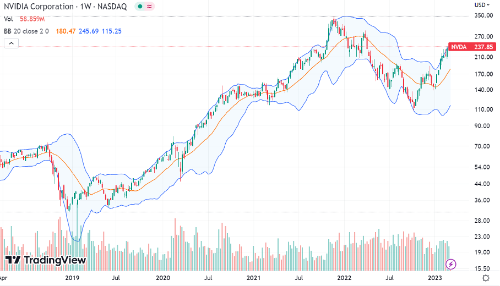This screenshot has width=500, height=286.
Task: Click the orange BB basis value 180.47
Action: tap(69, 31)
